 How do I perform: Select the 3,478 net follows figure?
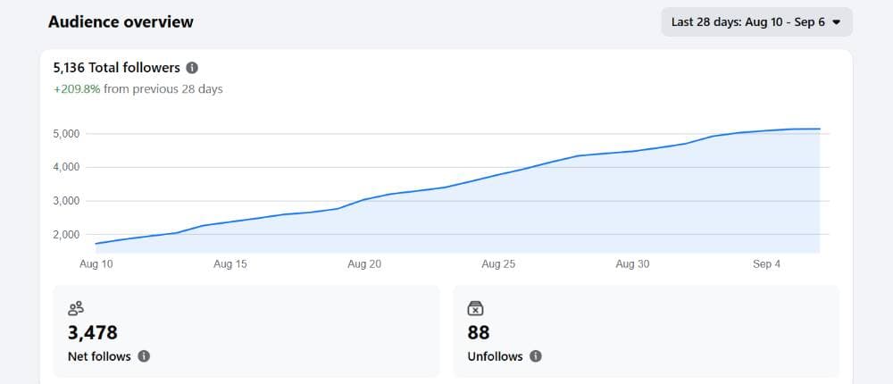click(92, 332)
